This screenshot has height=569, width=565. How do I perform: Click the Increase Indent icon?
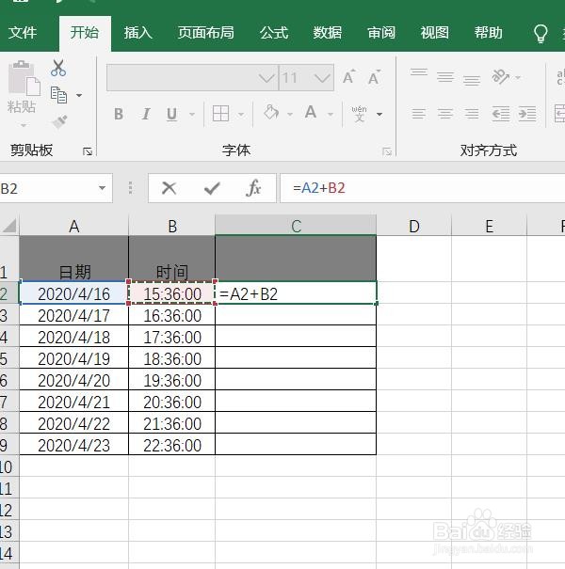527,114
